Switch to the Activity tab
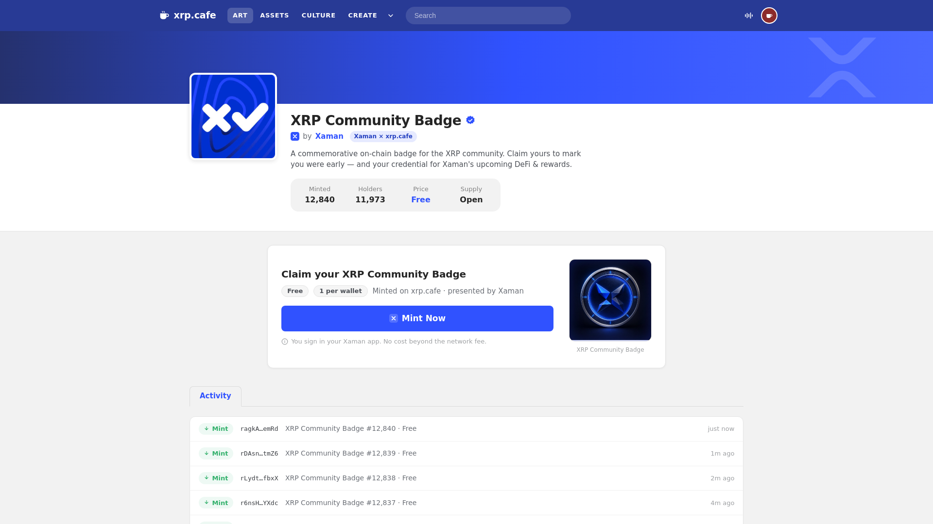The height and width of the screenshot is (524, 933). 215,396
